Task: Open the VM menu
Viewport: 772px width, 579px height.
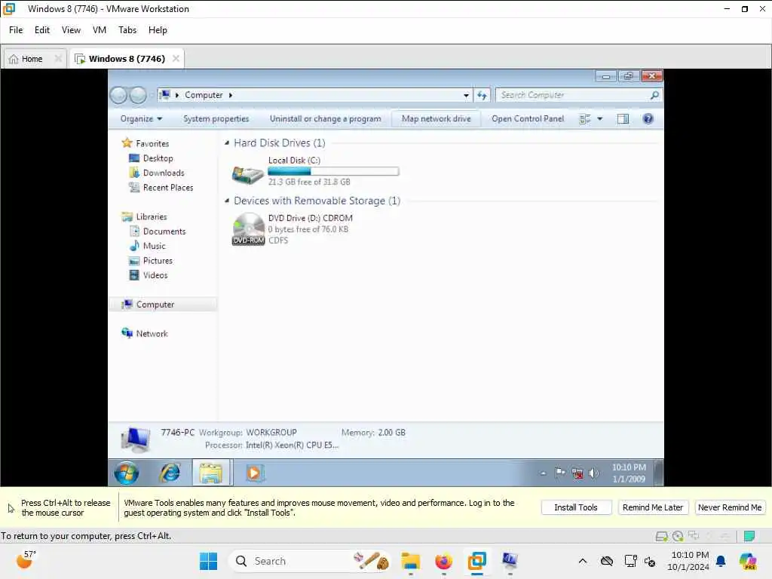Action: click(100, 30)
